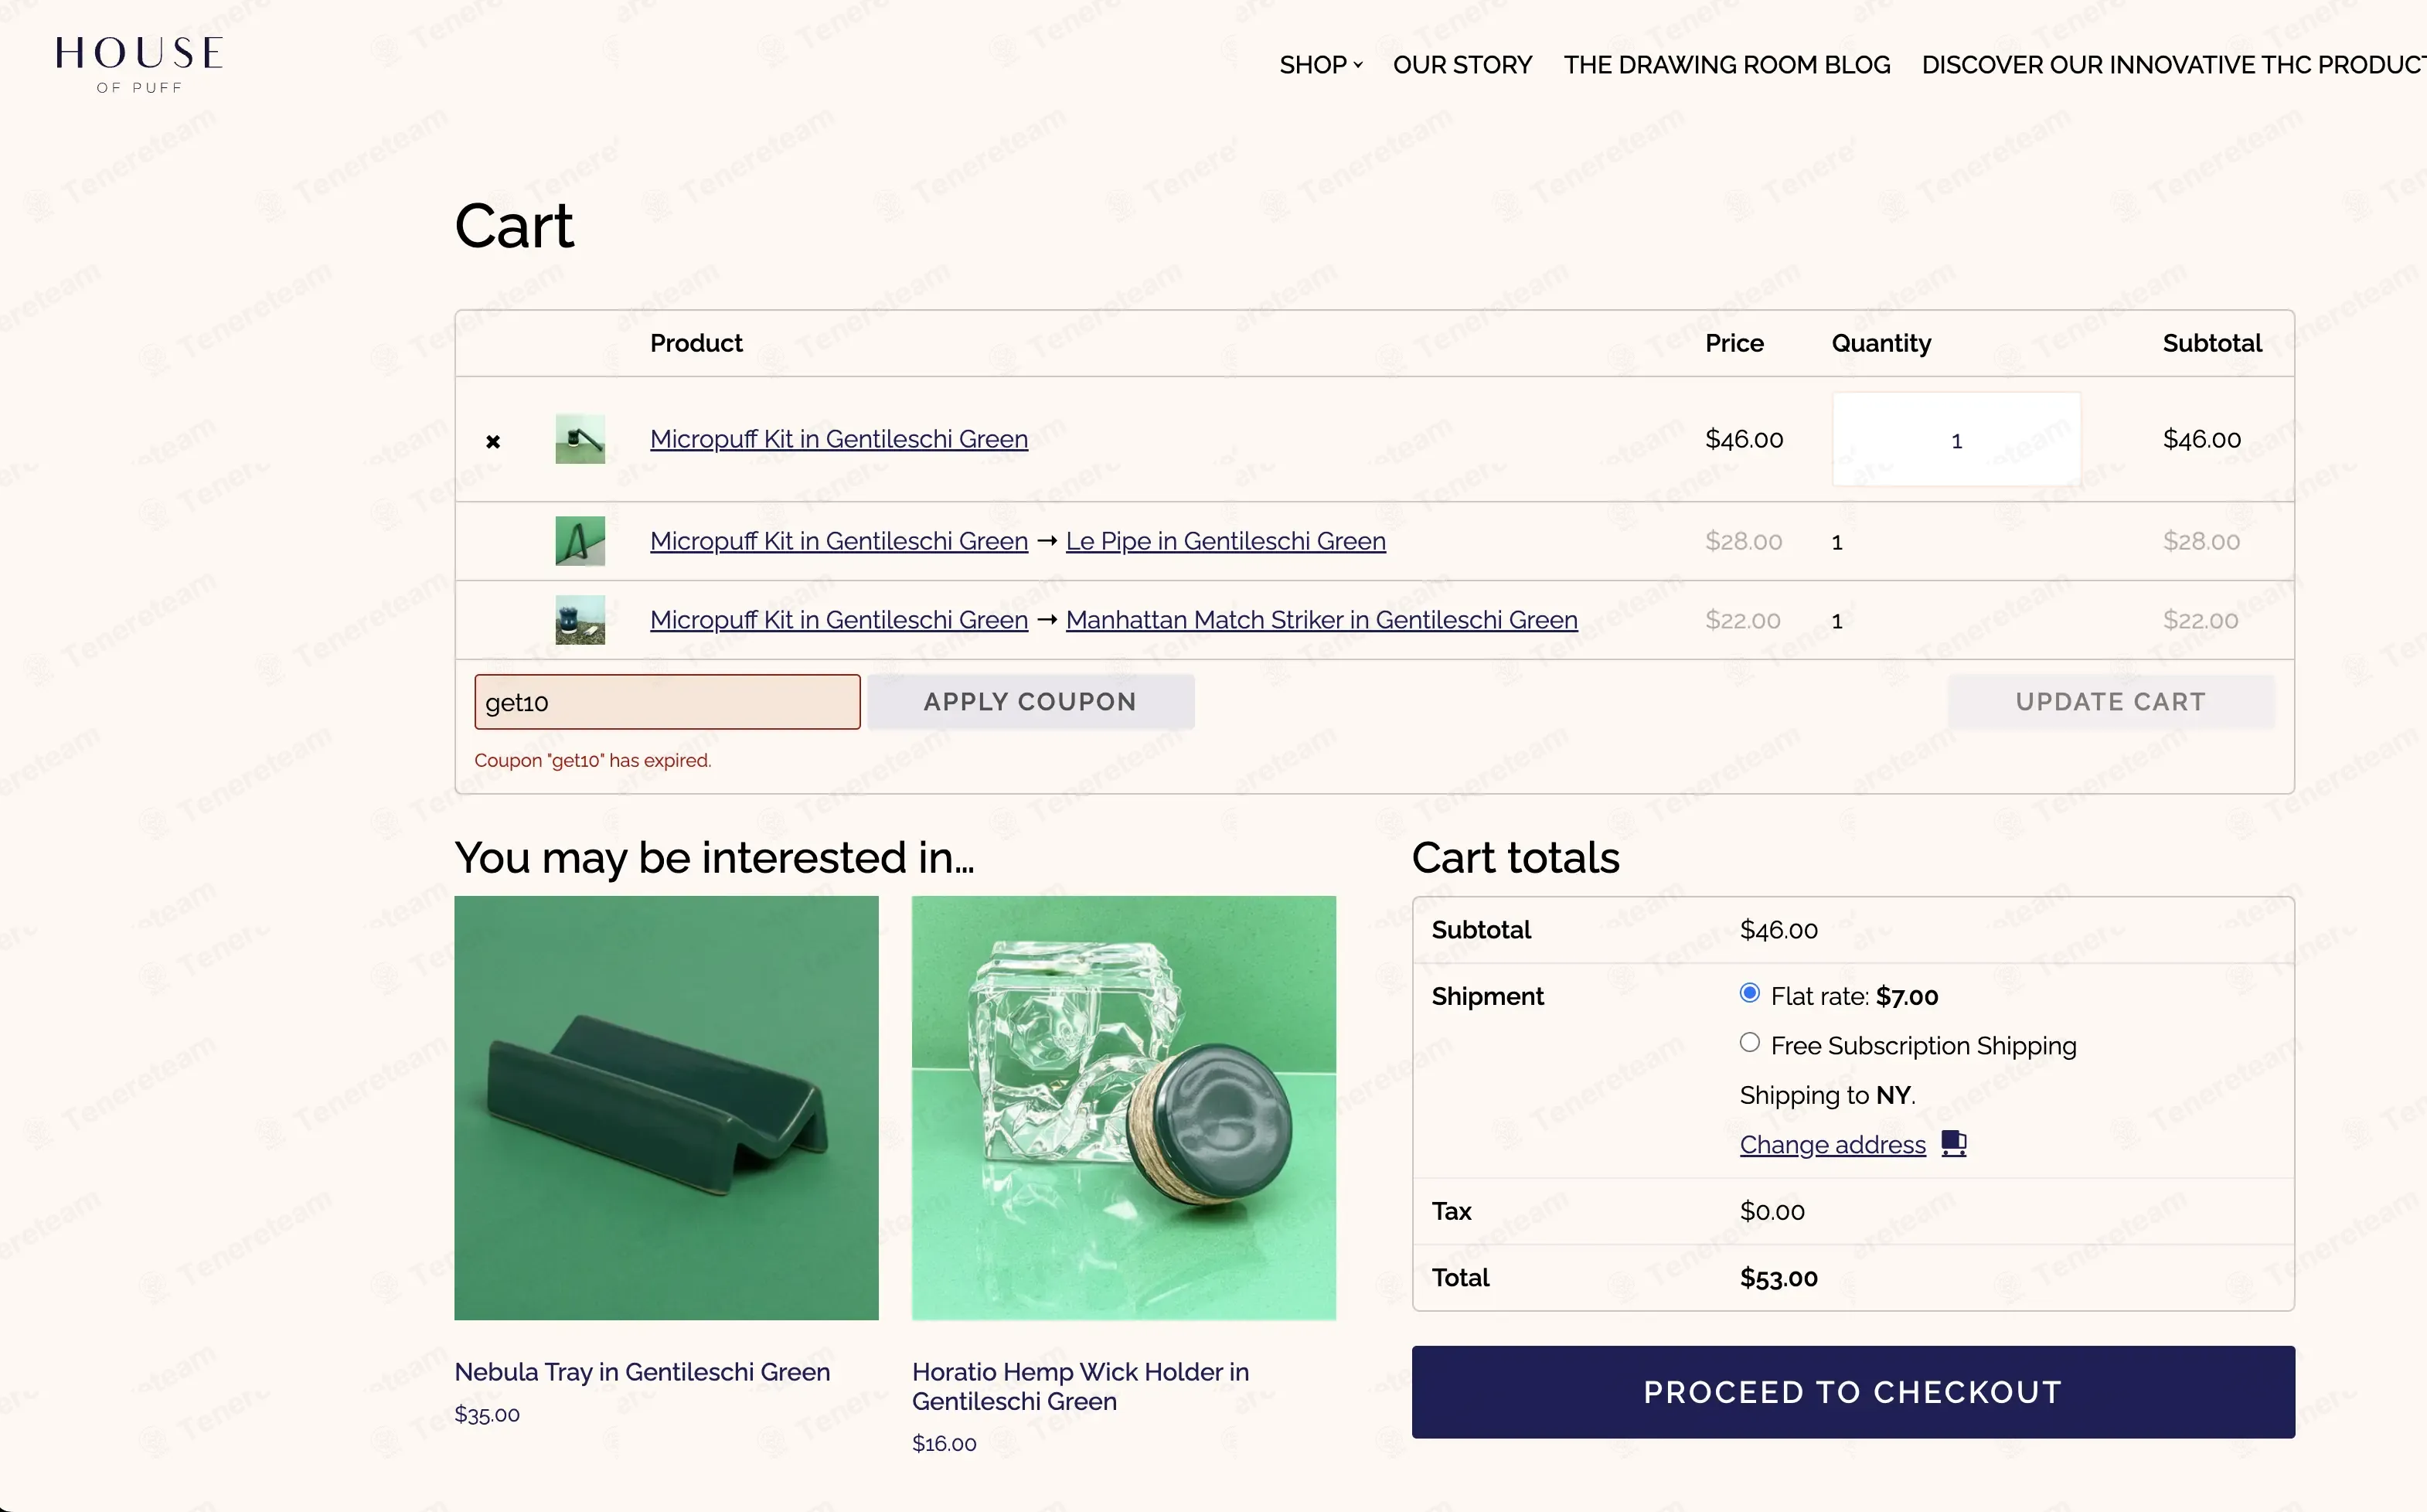
Task: Open Horatio Hemp Wick Holder title link
Action: click(x=1081, y=1387)
